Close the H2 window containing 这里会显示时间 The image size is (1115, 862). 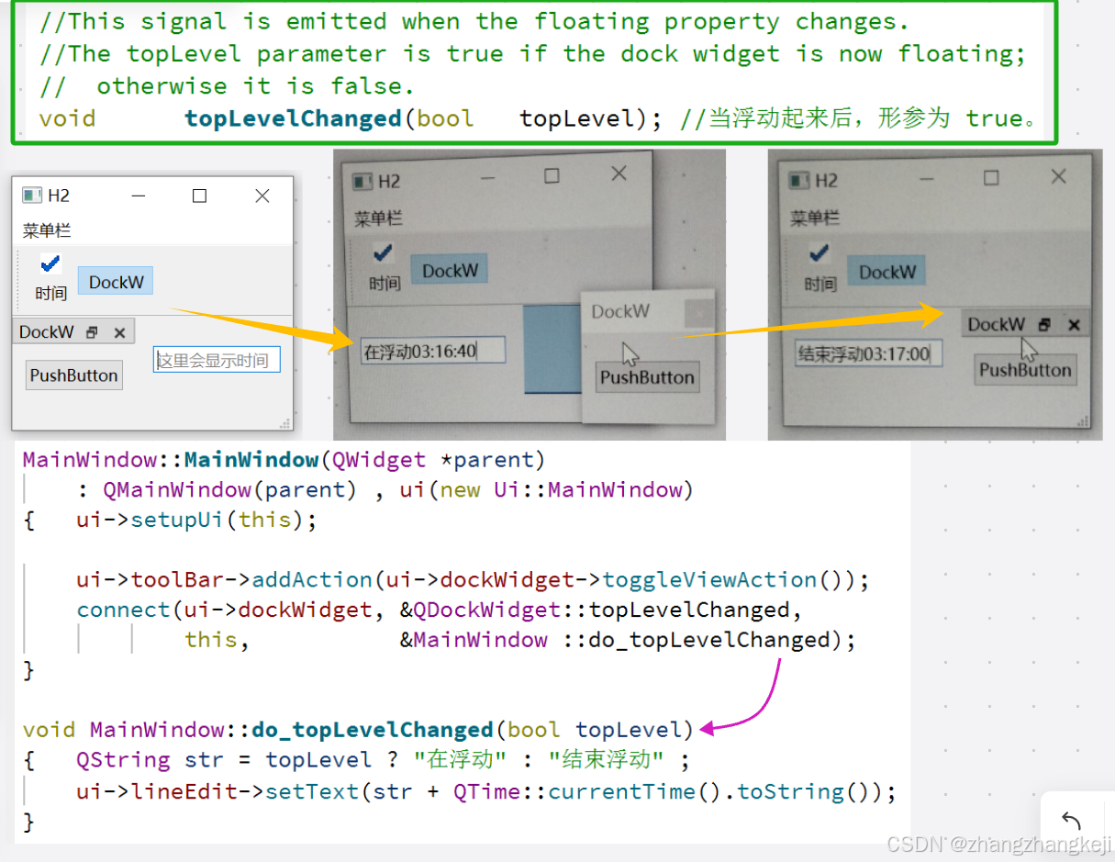tap(262, 196)
